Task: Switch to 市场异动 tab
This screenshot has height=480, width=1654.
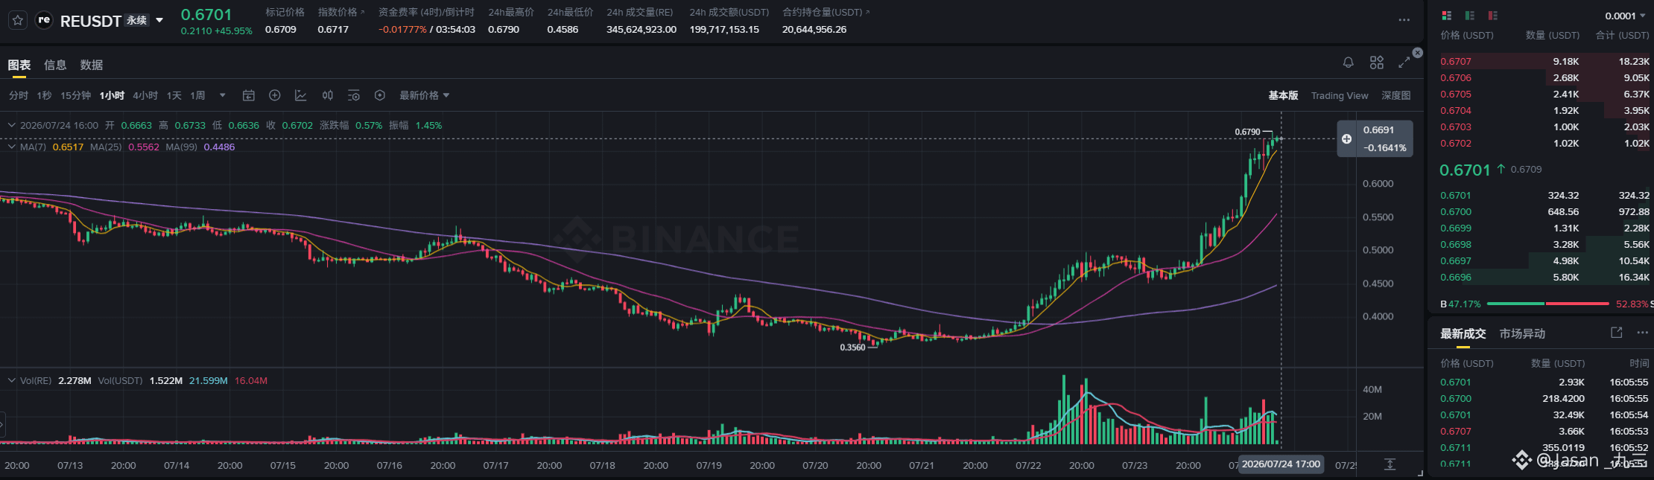Action: point(1522,333)
